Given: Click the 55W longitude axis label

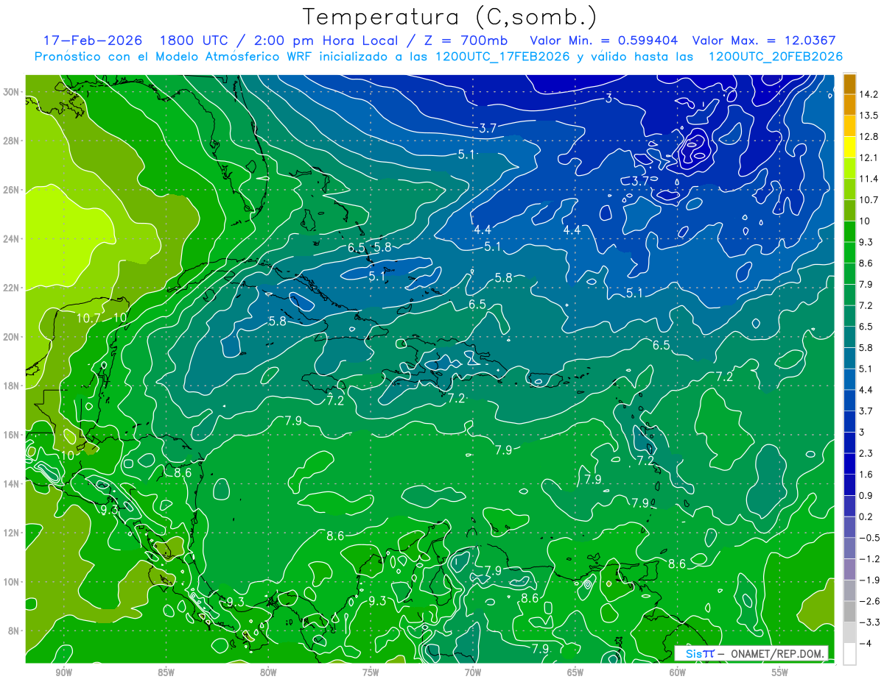Looking at the screenshot, I should pos(780,672).
